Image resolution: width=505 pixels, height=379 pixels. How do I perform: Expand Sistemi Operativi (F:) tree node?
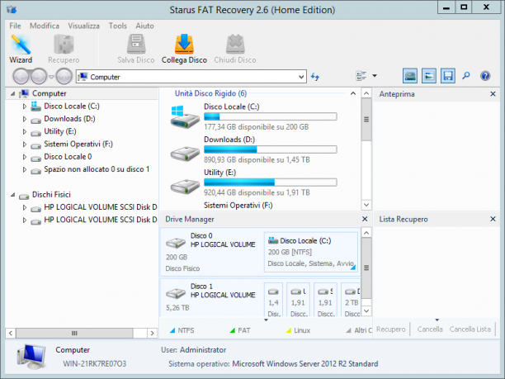25,144
